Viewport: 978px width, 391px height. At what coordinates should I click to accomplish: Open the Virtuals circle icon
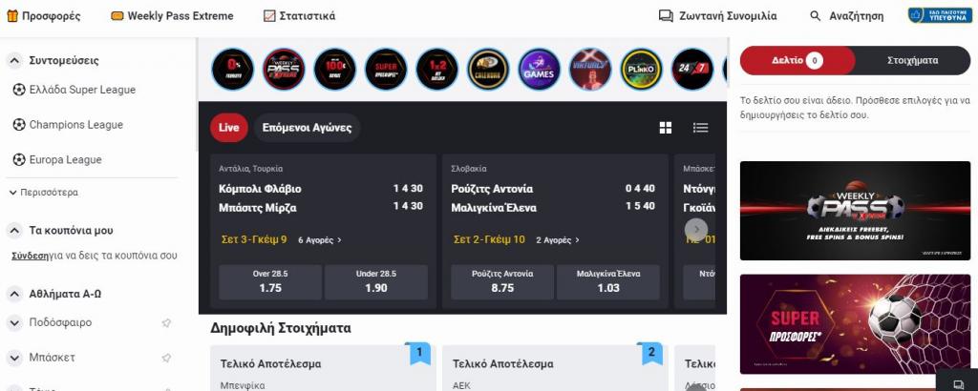point(590,69)
